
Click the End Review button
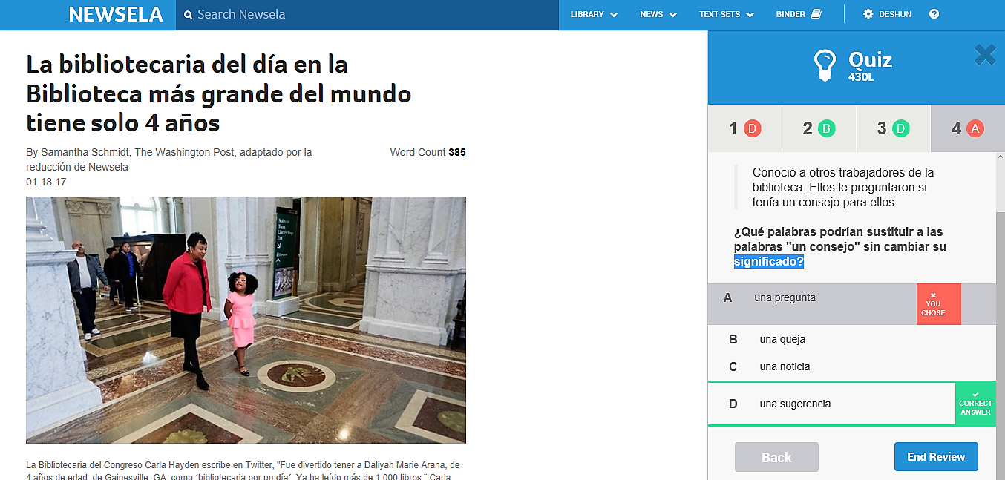point(935,456)
